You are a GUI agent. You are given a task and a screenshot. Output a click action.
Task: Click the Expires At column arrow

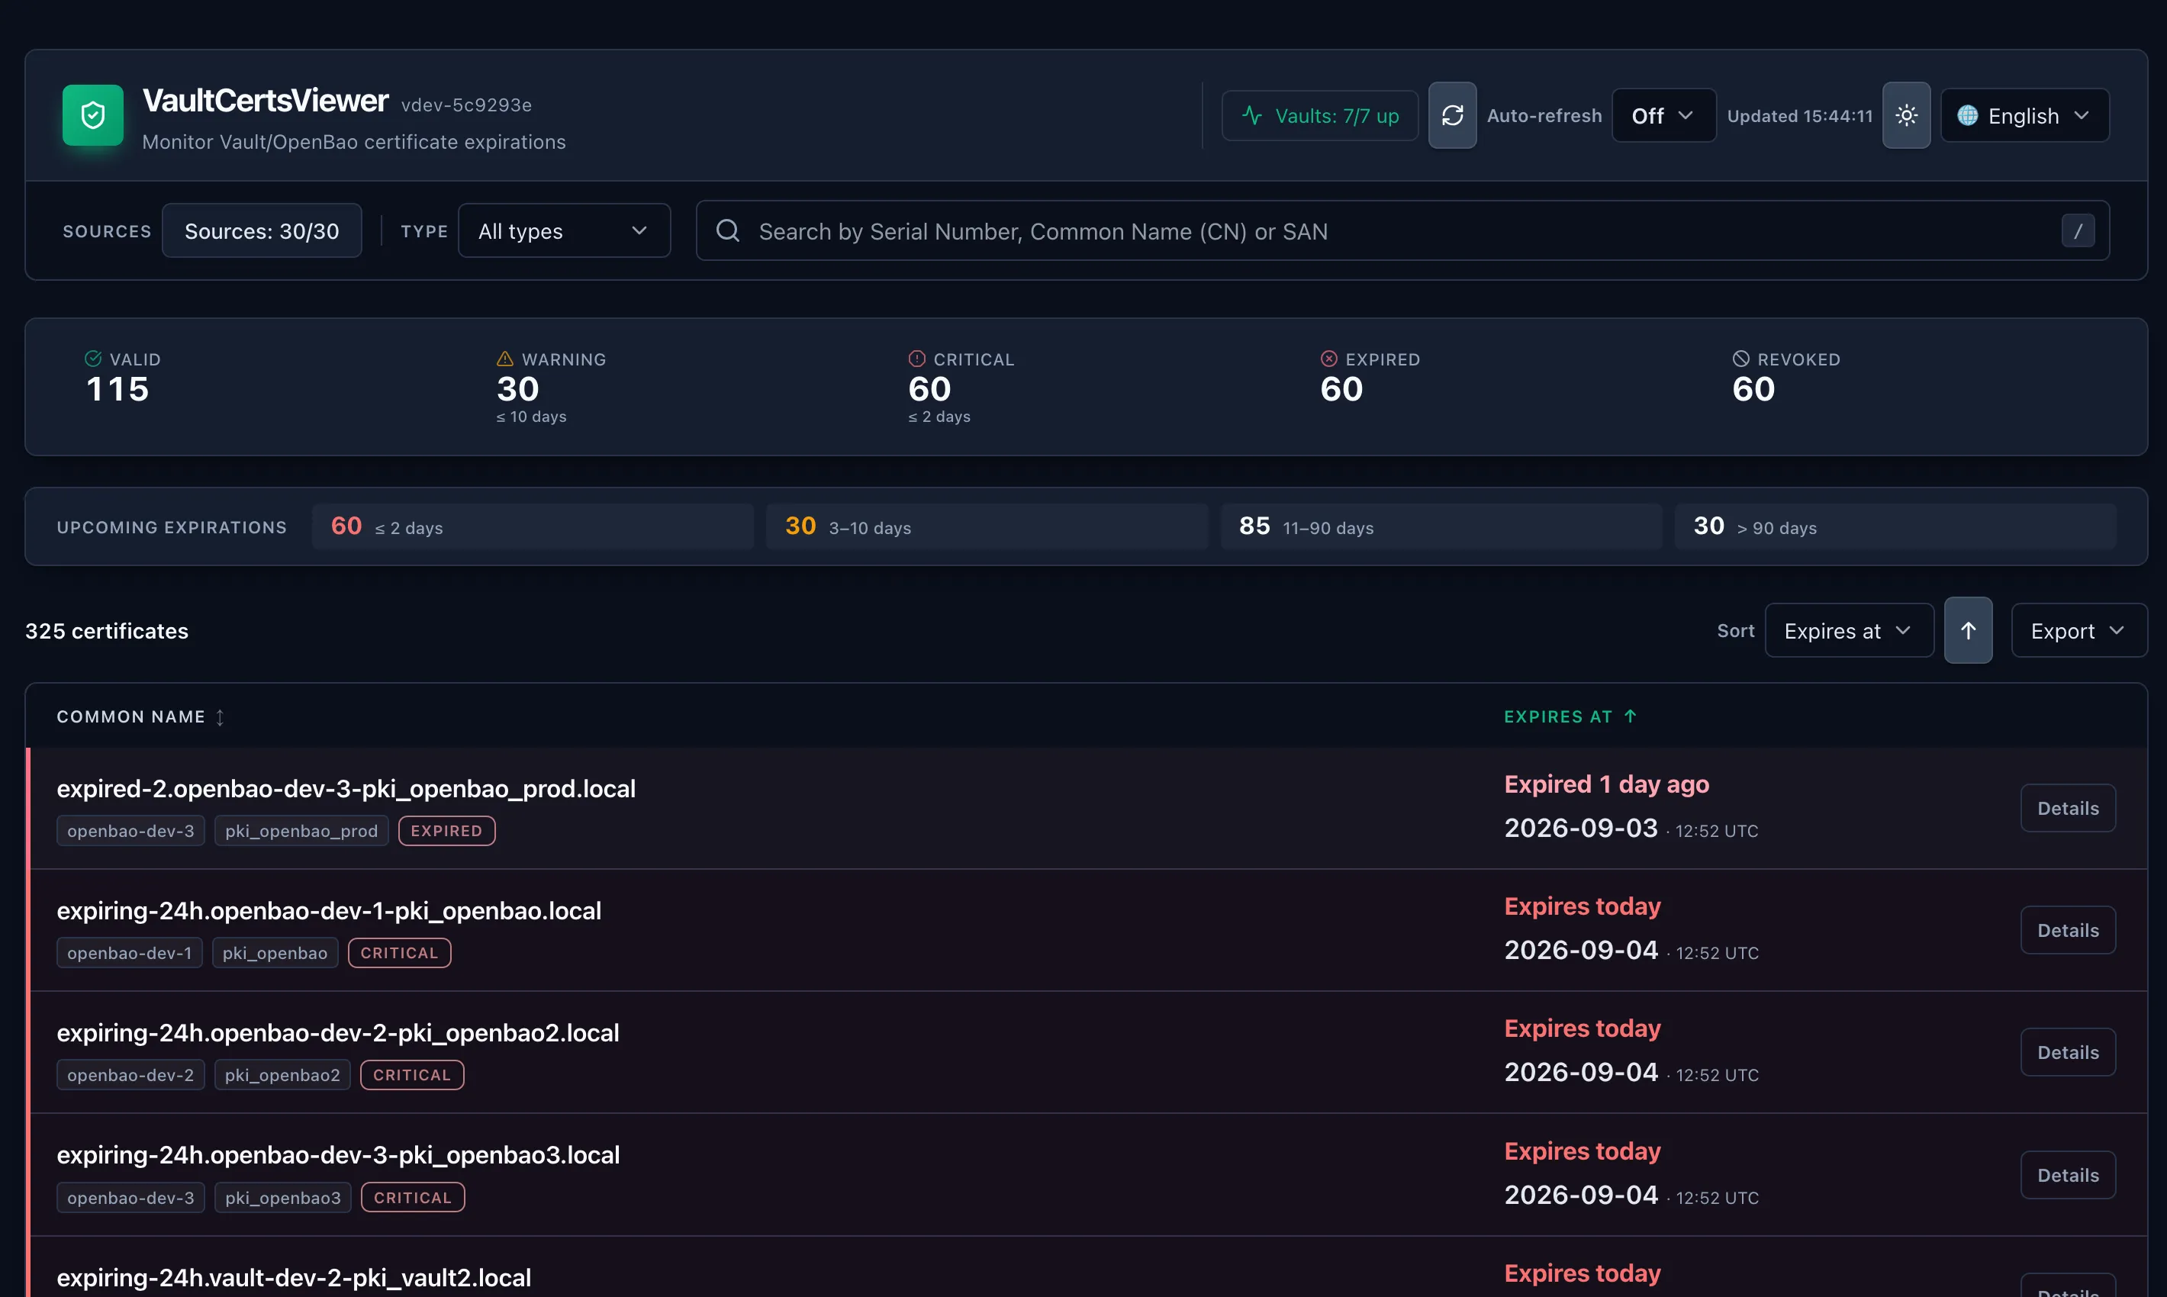tap(1629, 716)
